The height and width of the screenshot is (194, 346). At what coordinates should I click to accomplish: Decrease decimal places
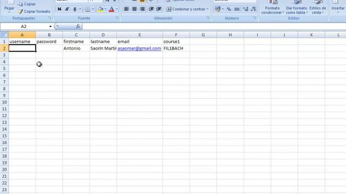pos(254,9)
